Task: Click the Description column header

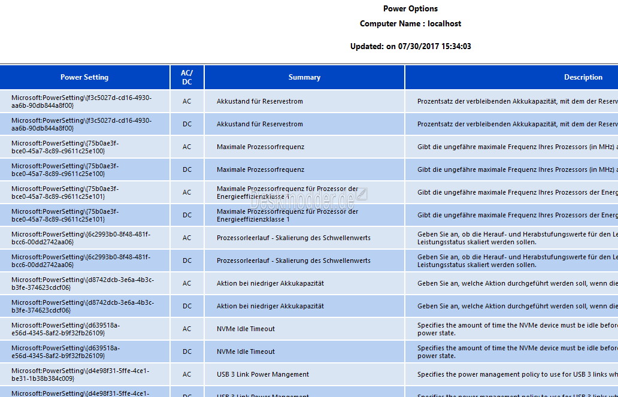Action: 511,77
